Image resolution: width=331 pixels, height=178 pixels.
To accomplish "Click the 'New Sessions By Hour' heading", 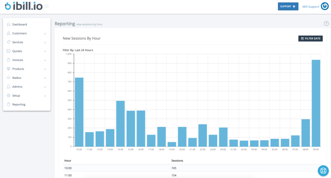I will (x=82, y=38).
